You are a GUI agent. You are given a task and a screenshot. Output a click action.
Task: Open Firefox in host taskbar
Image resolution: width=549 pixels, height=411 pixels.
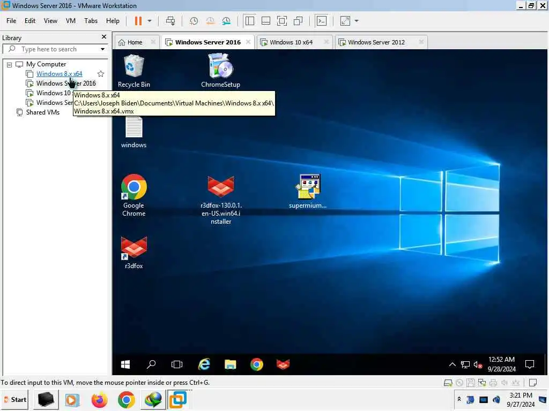tap(99, 400)
